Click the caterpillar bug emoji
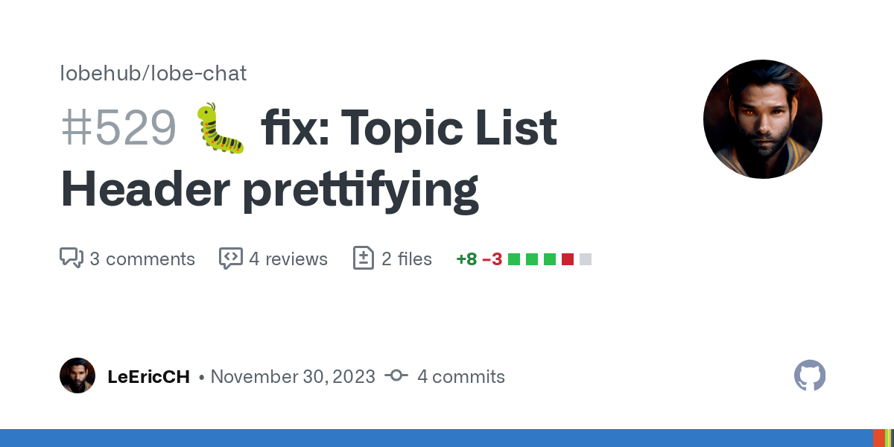This screenshot has width=894, height=447. tap(220, 128)
